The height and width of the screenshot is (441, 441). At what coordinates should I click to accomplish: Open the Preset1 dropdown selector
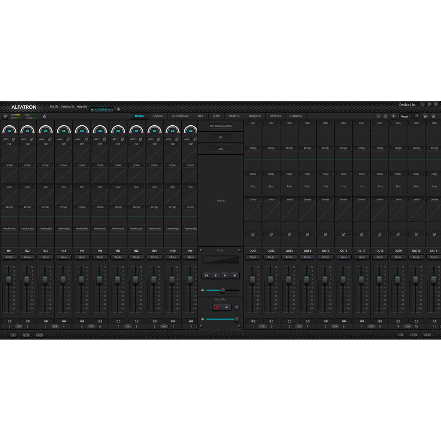(x=417, y=116)
